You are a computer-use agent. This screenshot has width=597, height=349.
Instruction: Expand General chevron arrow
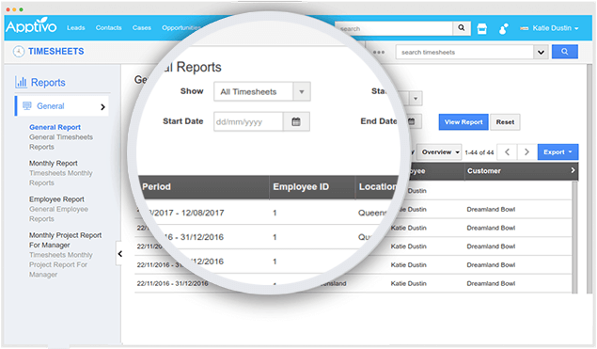click(x=102, y=107)
